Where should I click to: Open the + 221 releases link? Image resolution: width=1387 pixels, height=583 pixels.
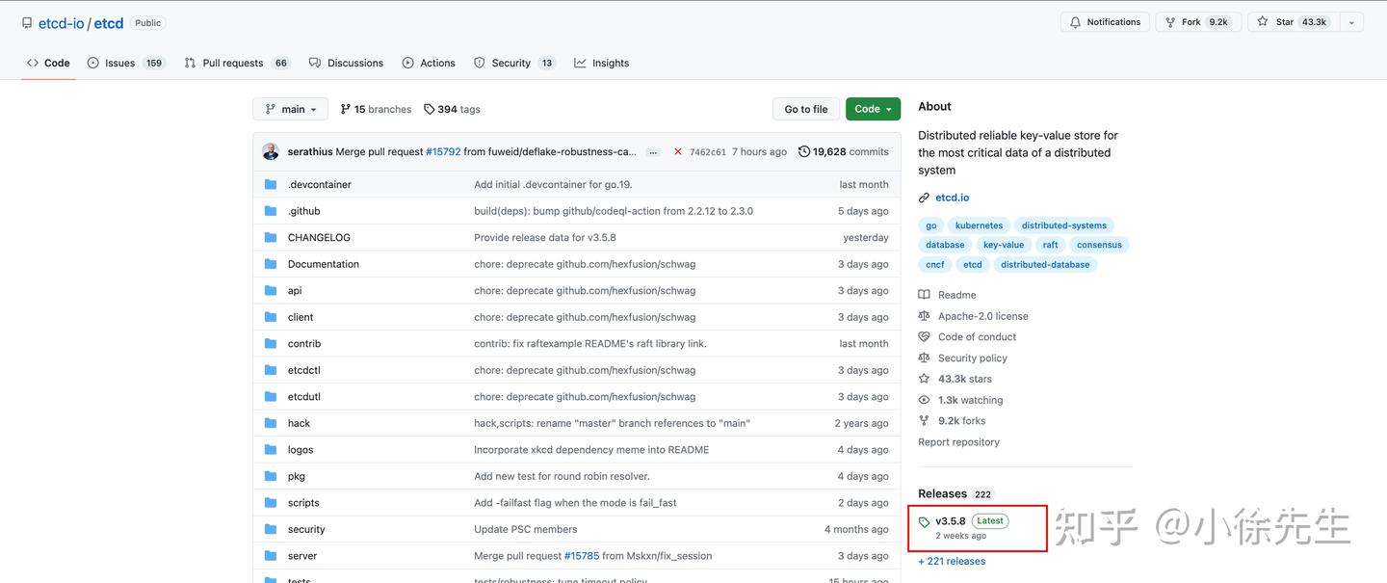pyautogui.click(x=952, y=561)
